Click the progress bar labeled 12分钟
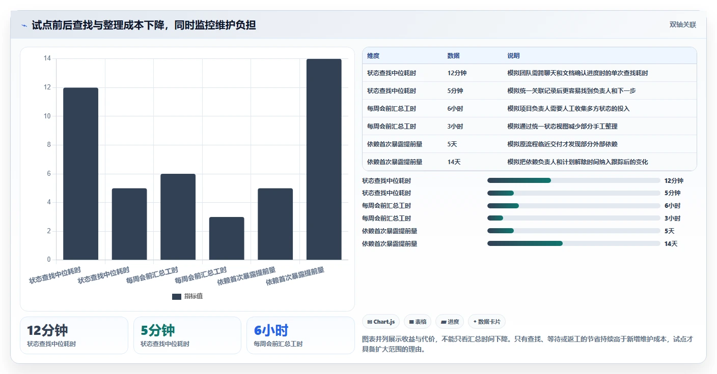Screen dimensions: 717x374 click(x=574, y=180)
